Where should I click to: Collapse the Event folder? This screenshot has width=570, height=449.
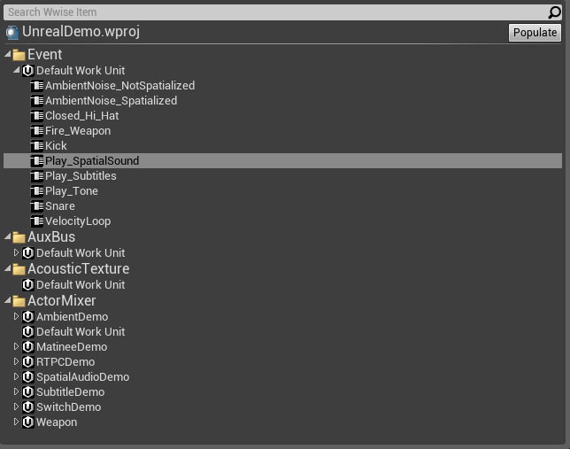(8, 54)
